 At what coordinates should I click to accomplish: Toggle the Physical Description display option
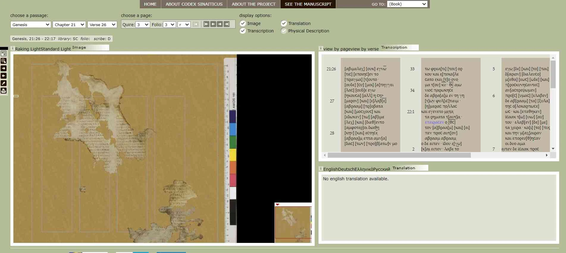coord(284,31)
